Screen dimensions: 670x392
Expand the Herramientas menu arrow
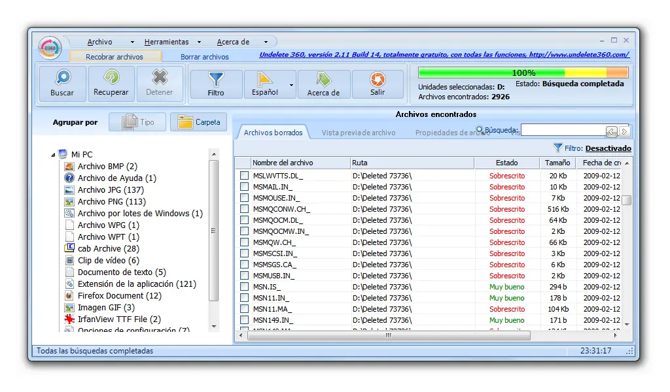(x=199, y=42)
